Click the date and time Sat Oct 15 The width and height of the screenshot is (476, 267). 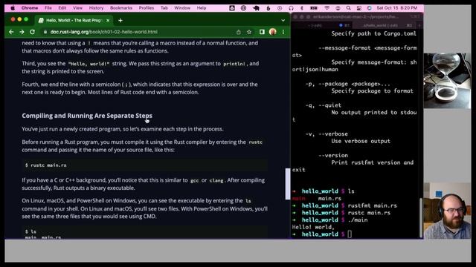[396, 8]
